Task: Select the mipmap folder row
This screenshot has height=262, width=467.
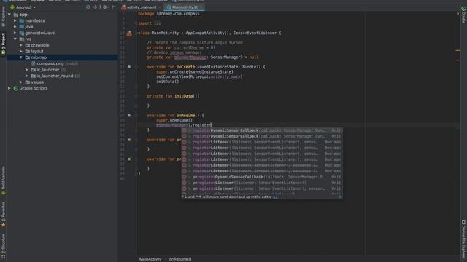Action: [63, 57]
